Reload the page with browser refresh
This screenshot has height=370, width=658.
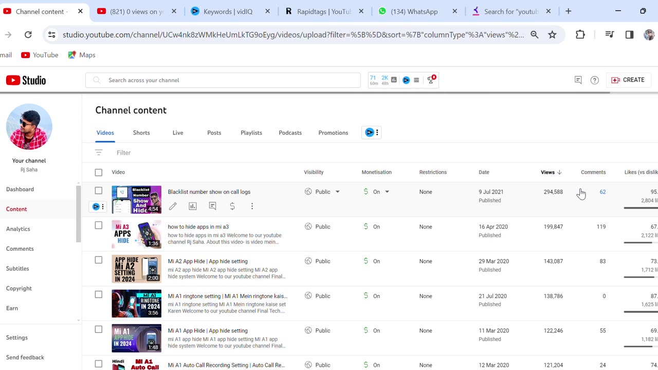(28, 34)
